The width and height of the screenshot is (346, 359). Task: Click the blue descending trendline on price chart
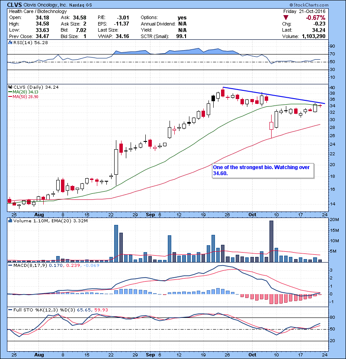(274, 95)
